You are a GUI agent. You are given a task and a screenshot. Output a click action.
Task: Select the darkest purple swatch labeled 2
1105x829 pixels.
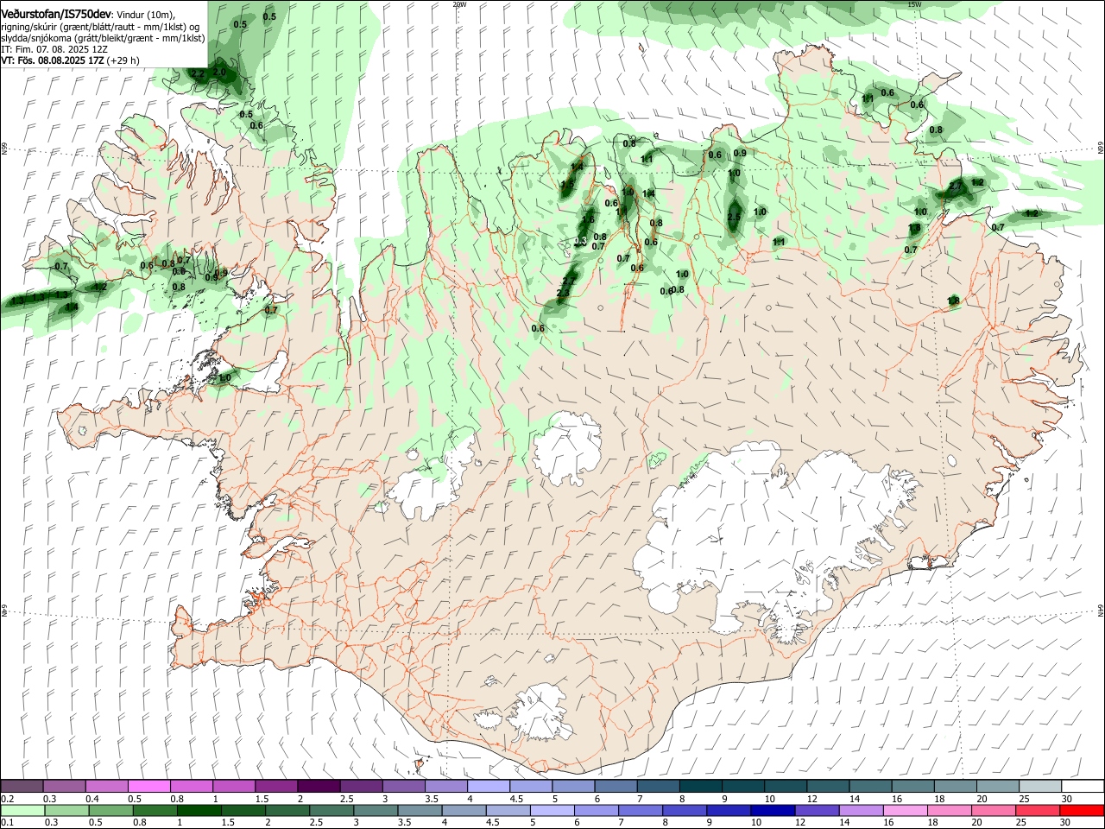319,786
